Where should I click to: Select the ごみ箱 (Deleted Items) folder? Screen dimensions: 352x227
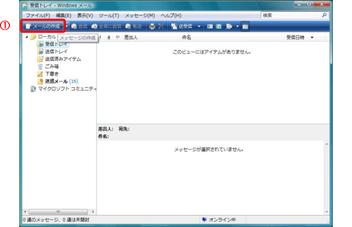point(52,66)
